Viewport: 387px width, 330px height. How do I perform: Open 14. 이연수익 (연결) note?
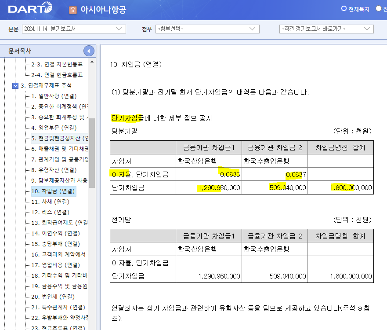(x=56, y=233)
